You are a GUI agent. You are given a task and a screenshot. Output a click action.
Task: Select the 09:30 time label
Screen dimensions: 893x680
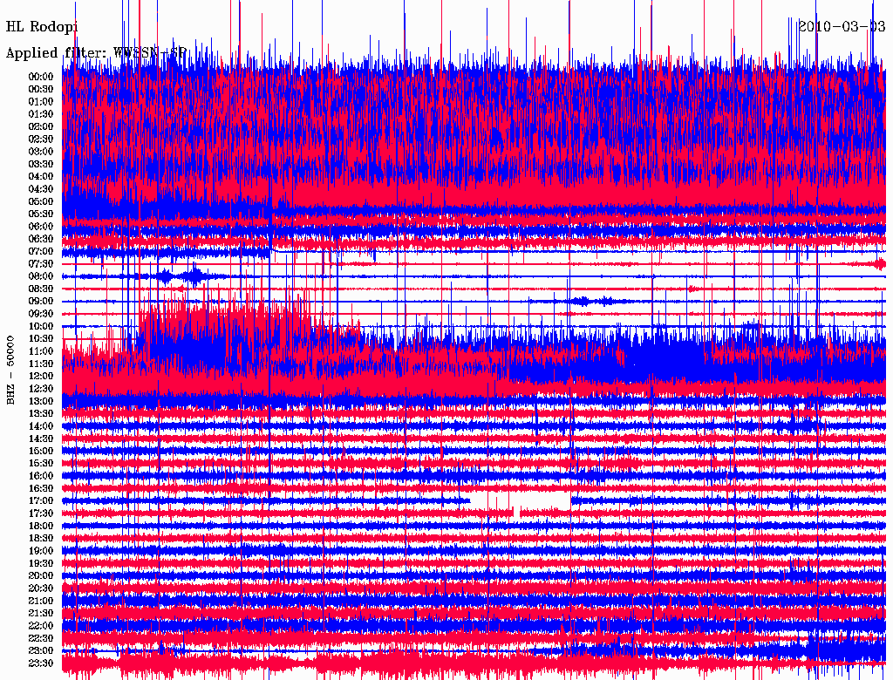pyautogui.click(x=41, y=314)
